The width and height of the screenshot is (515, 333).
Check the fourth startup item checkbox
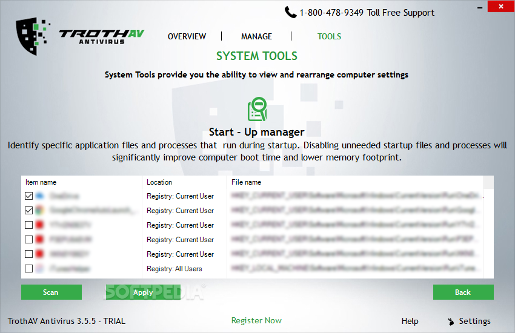(29, 240)
